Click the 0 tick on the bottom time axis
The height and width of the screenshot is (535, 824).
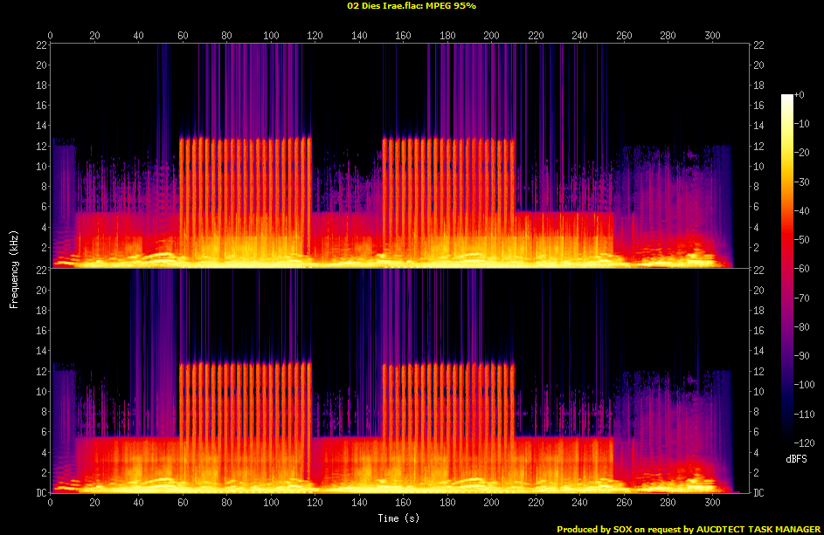(x=51, y=503)
